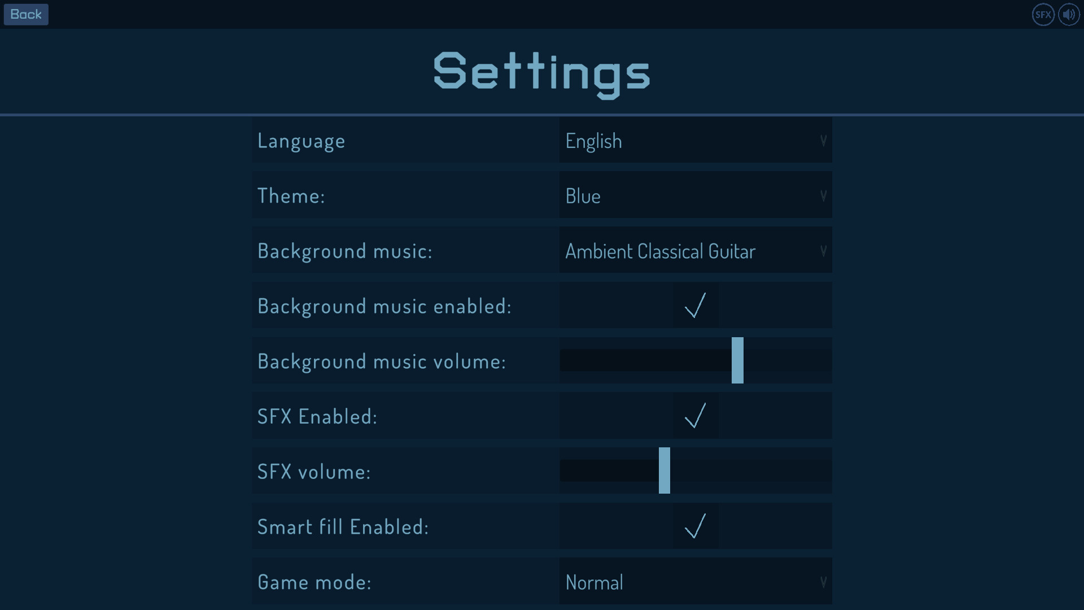Click the SFX volume label
Viewport: 1084px width, 610px height.
click(314, 472)
